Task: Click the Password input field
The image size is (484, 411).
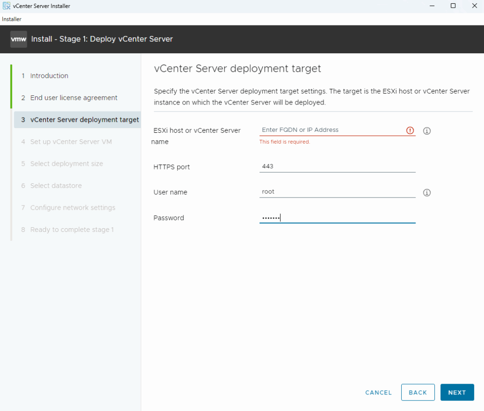Action: [x=337, y=217]
